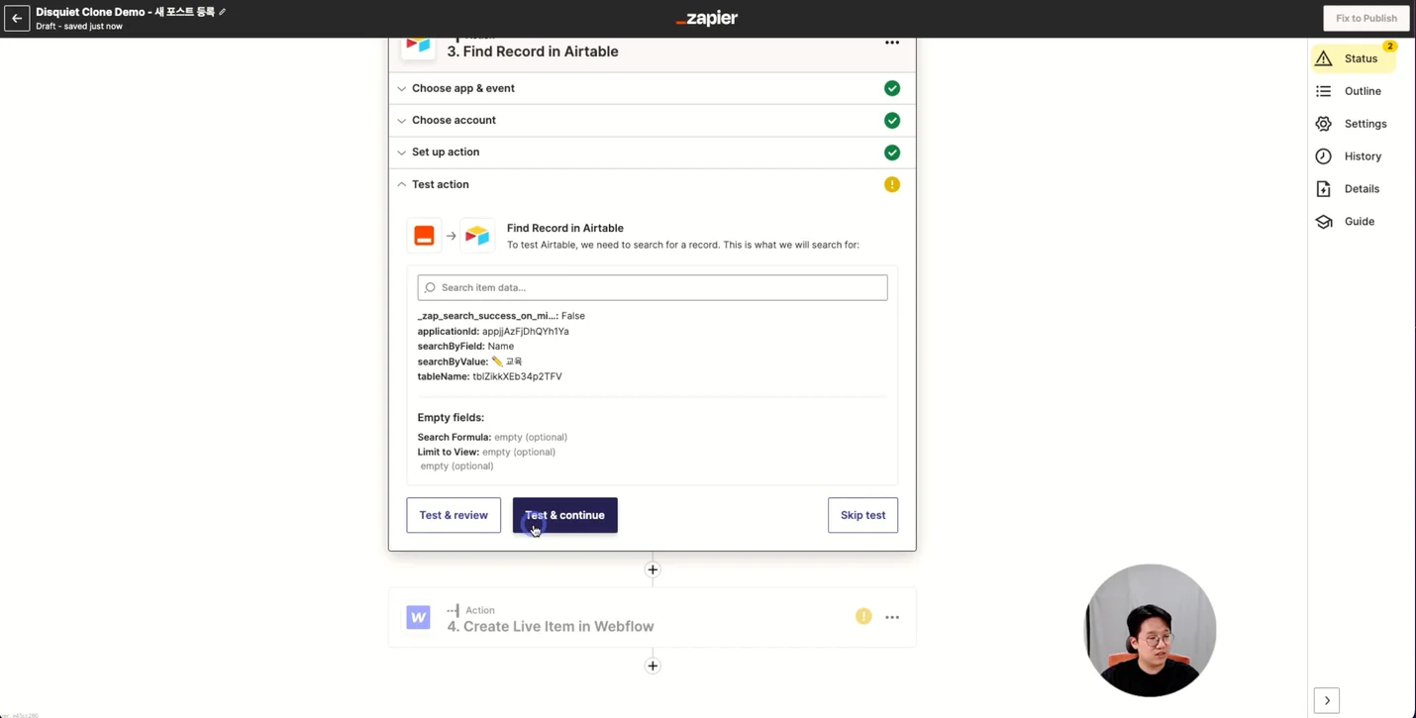This screenshot has width=1416, height=718.
Task: Click the searchByField Name row
Action: pos(465,346)
